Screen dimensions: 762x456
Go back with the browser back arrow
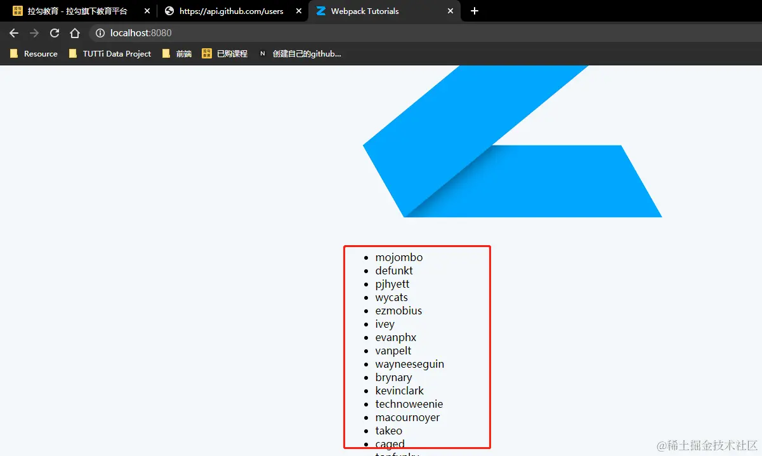click(14, 33)
